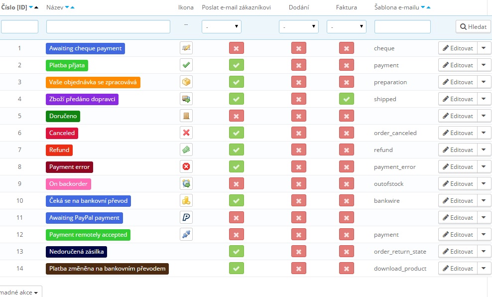Click the PayPal icon for Awaiting PayPal payment
The image size is (492, 297).
186,218
